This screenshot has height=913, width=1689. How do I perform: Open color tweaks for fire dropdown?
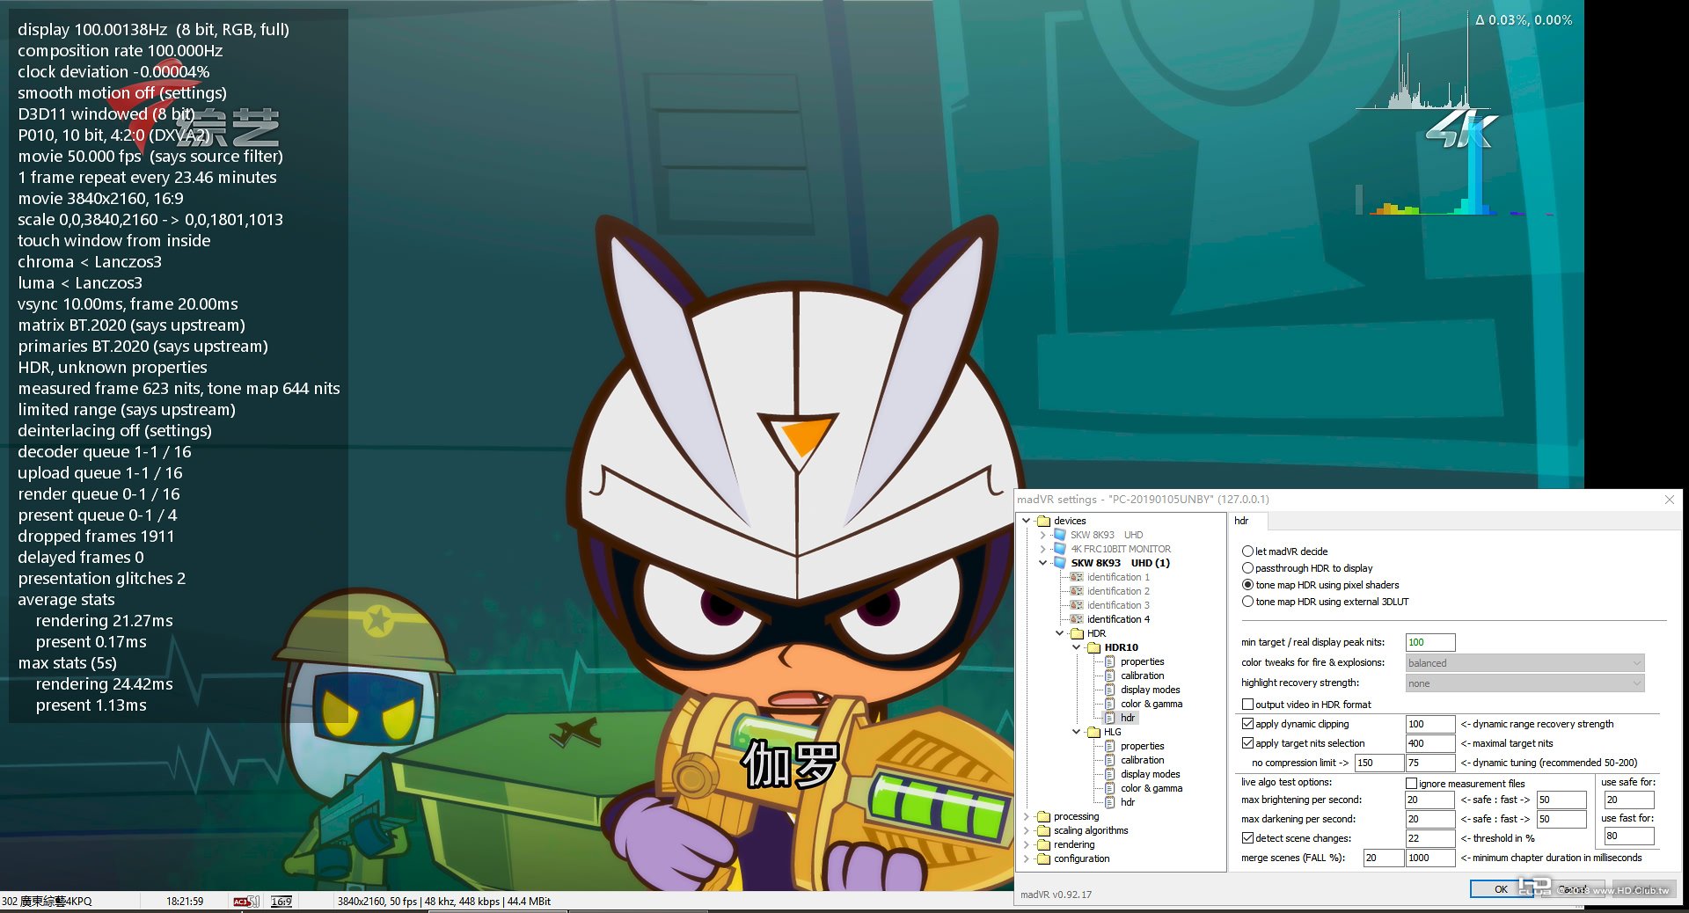tap(1525, 663)
